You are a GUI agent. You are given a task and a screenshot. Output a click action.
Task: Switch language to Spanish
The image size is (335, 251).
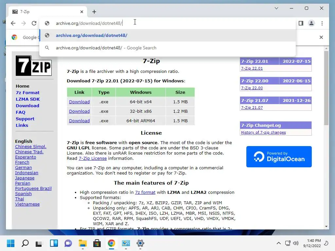(23, 193)
